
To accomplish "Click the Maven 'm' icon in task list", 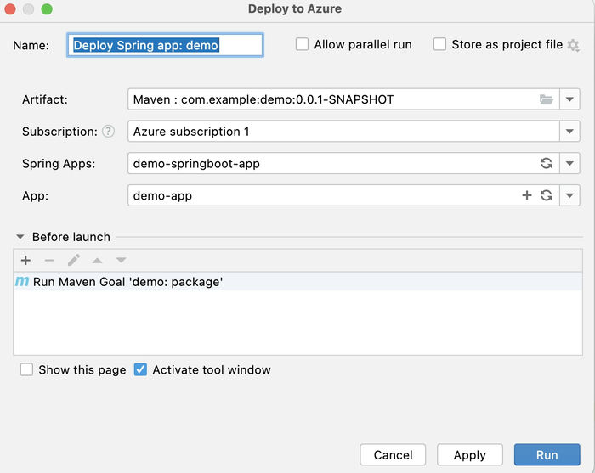I will pyautogui.click(x=22, y=282).
